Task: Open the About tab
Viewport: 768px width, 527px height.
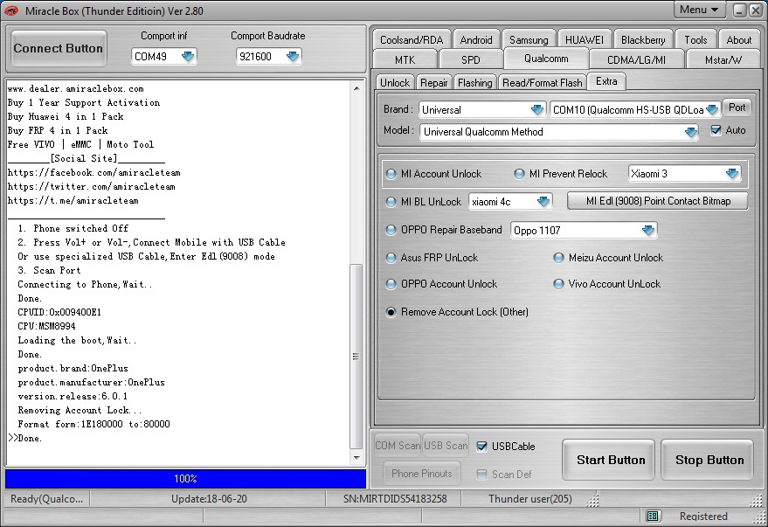Action: tap(738, 39)
